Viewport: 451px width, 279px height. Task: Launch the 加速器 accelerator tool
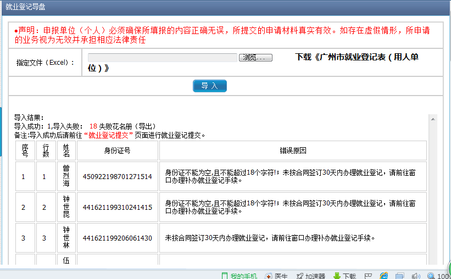coord(311,276)
